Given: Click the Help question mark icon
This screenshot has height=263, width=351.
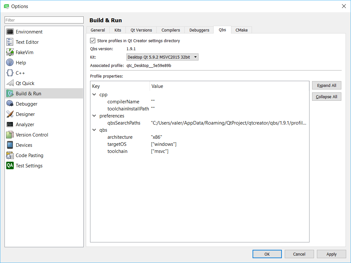Looking at the screenshot, I should click(10, 62).
